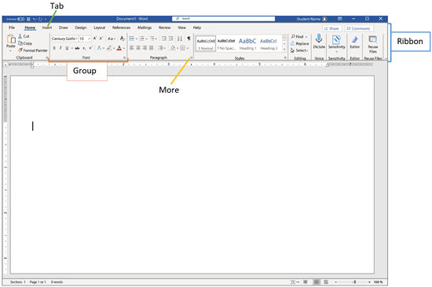Switch to the Insert tab
Image resolution: width=432 pixels, height=287 pixels.
47,28
